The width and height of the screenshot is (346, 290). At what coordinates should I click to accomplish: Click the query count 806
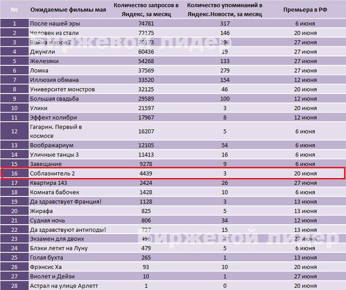(x=146, y=221)
